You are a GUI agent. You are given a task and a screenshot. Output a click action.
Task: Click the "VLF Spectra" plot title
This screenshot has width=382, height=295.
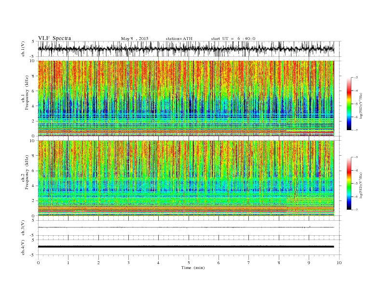click(55, 38)
